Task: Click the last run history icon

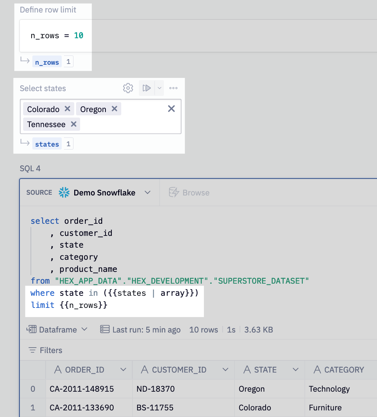Action: coord(105,330)
